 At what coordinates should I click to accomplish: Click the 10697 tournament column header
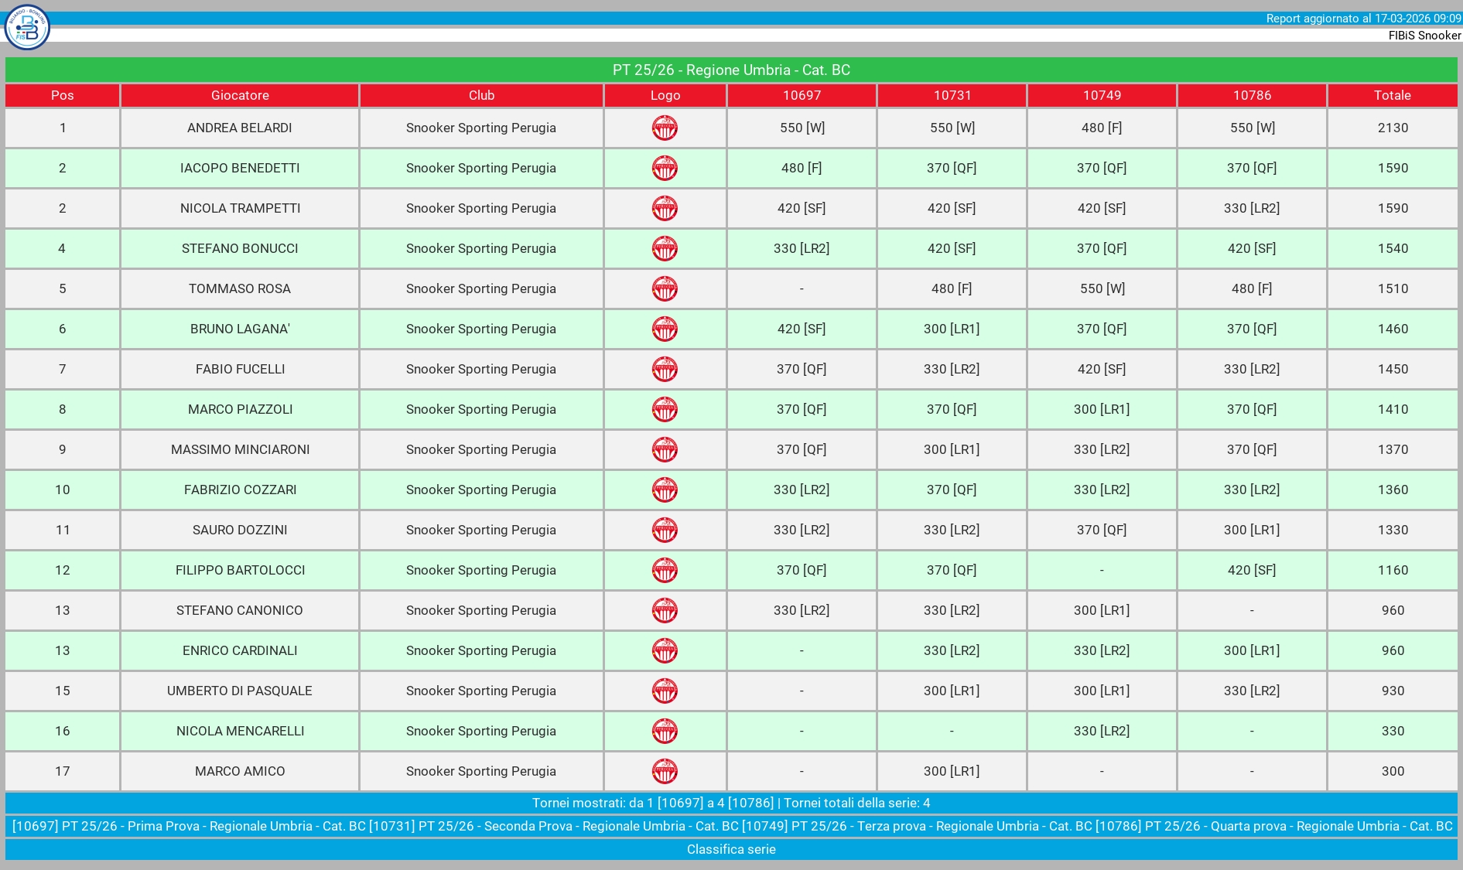click(802, 95)
